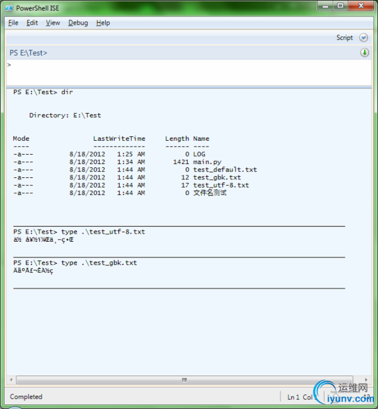The height and width of the screenshot is (409, 378).
Task: Click into the command input field
Action: 189,73
